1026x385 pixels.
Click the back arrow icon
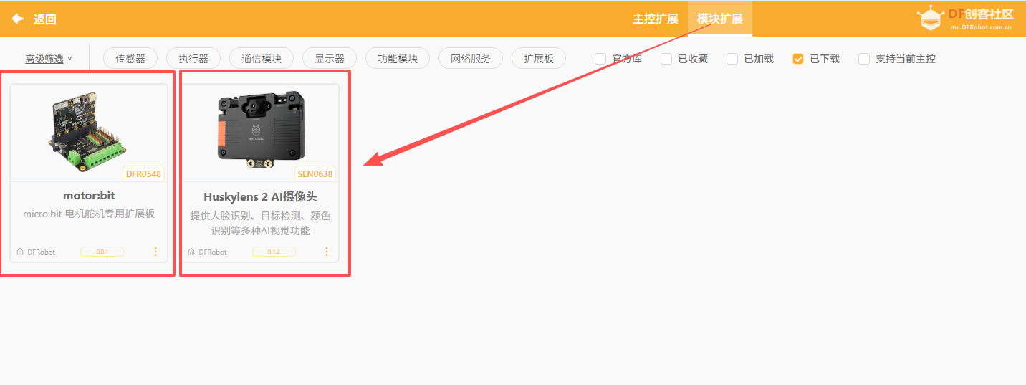point(18,19)
